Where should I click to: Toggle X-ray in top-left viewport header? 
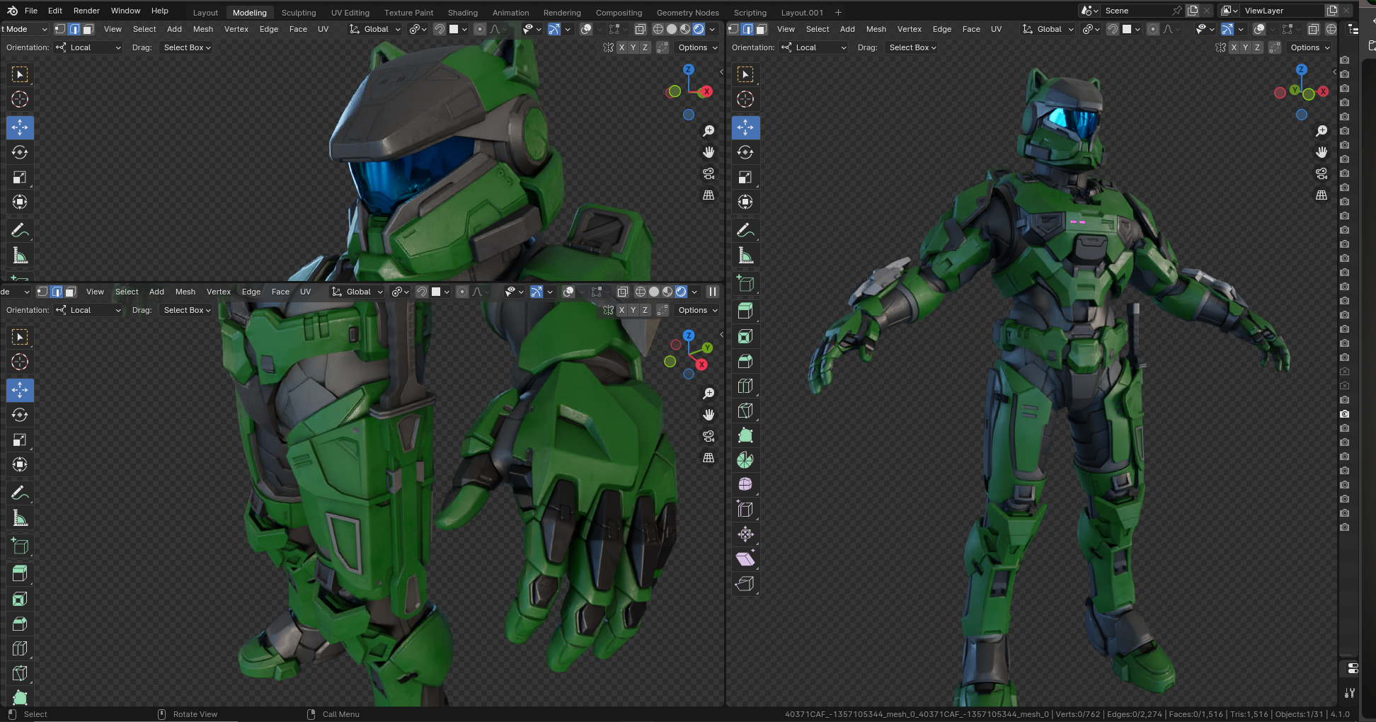(640, 29)
